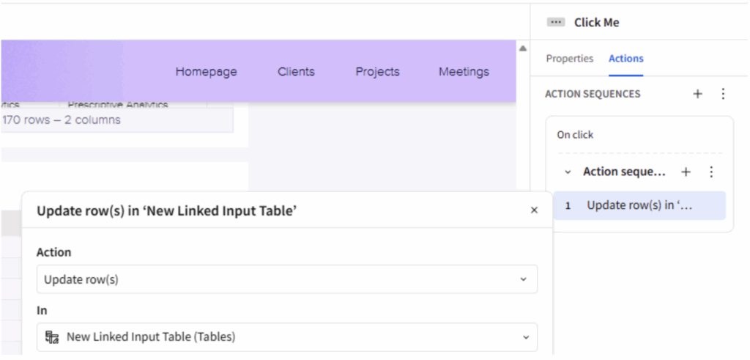Add an action to the Action sequence
The image size is (750, 360).
coord(686,172)
